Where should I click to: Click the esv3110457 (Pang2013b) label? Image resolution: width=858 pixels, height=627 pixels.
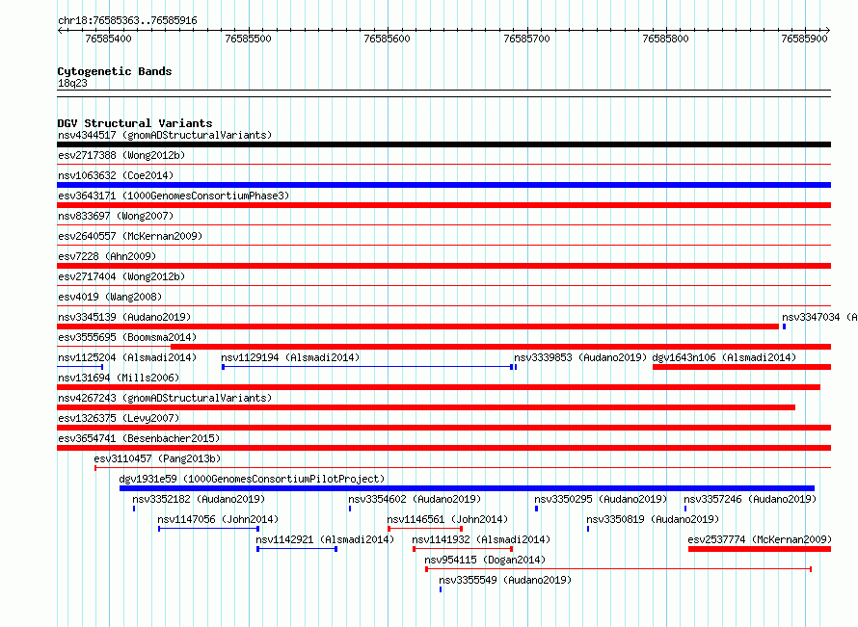click(x=157, y=458)
